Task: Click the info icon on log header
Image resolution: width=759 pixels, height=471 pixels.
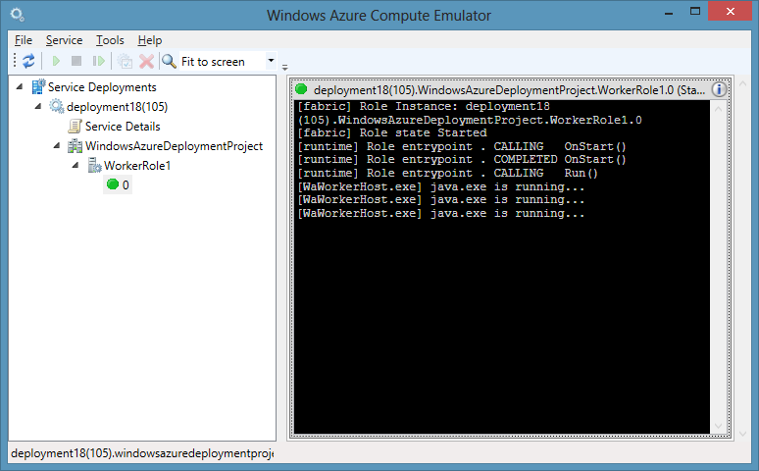Action: coord(718,89)
